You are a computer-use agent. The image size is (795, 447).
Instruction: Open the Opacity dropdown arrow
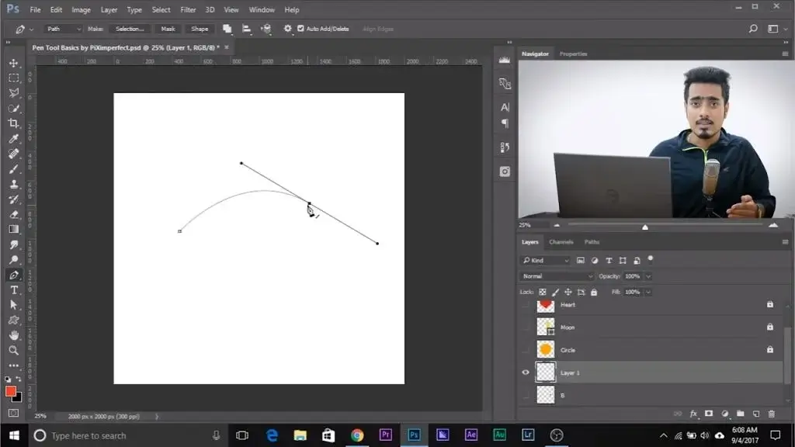point(648,276)
